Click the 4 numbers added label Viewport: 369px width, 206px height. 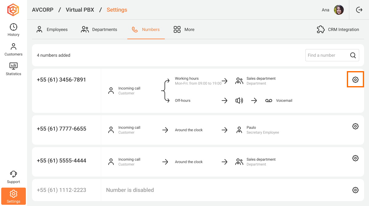tap(54, 55)
